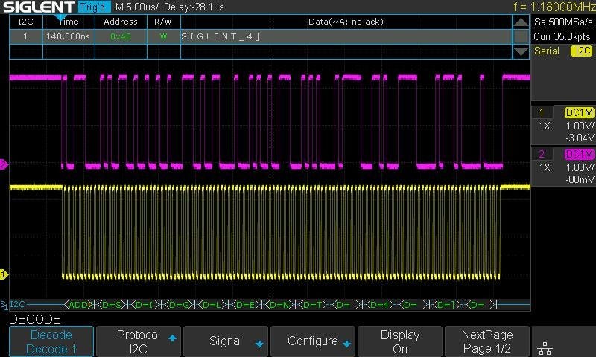This screenshot has height=357, width=596.
Task: Open the Protocol I2C selection menu
Action: pyautogui.click(x=139, y=341)
